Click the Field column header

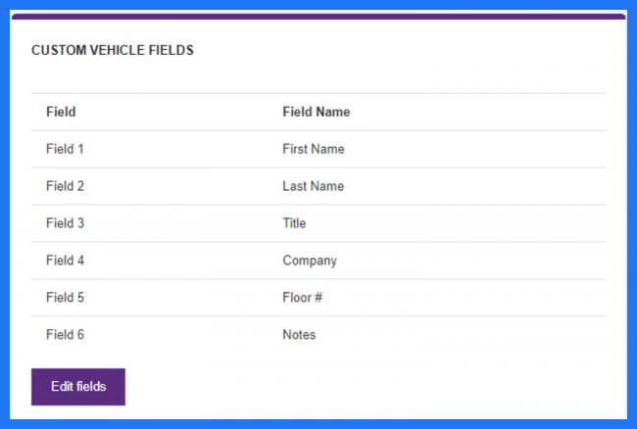tap(61, 112)
